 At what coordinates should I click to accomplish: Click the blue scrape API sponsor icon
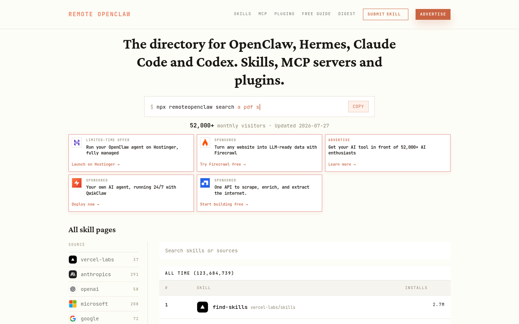click(x=205, y=183)
